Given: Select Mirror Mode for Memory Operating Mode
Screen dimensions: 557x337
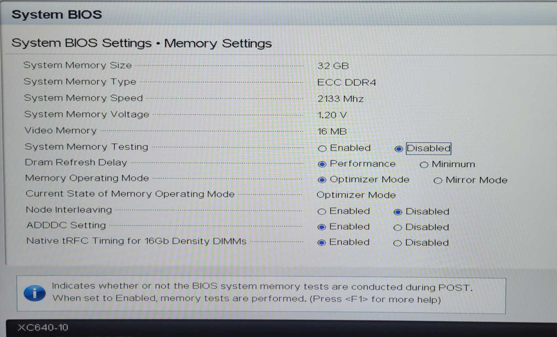Looking at the screenshot, I should click(438, 181).
